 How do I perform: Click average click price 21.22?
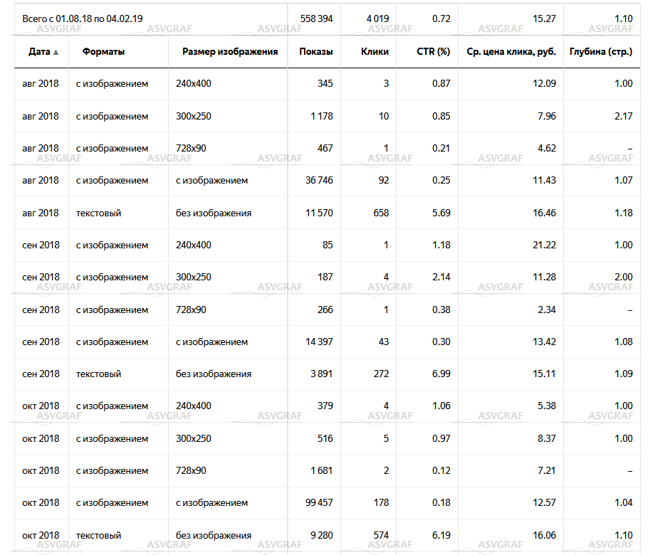pyautogui.click(x=544, y=245)
